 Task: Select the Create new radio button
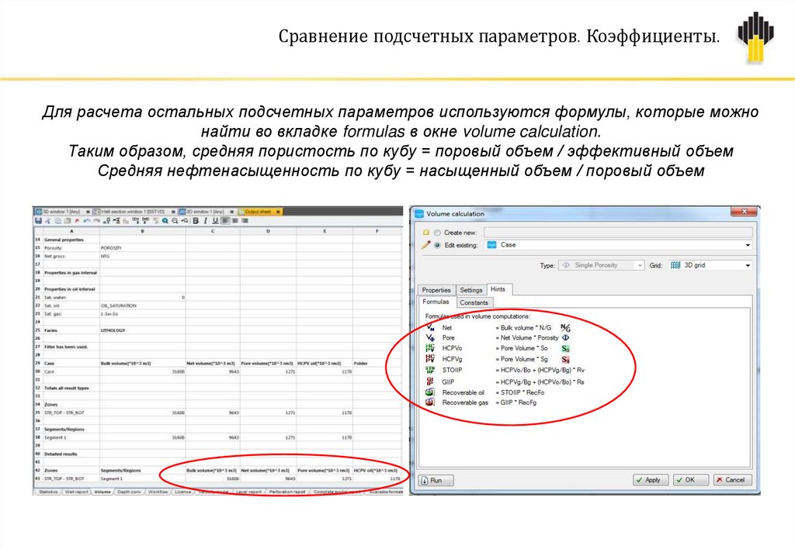437,233
